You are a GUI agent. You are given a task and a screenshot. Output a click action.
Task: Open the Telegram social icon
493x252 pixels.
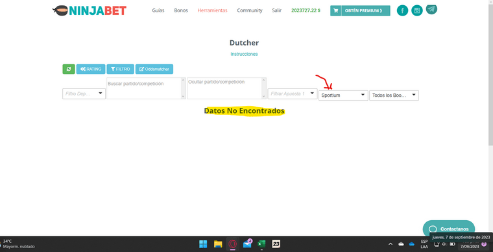[431, 10]
